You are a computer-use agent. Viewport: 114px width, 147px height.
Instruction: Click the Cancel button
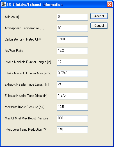click(99, 26)
